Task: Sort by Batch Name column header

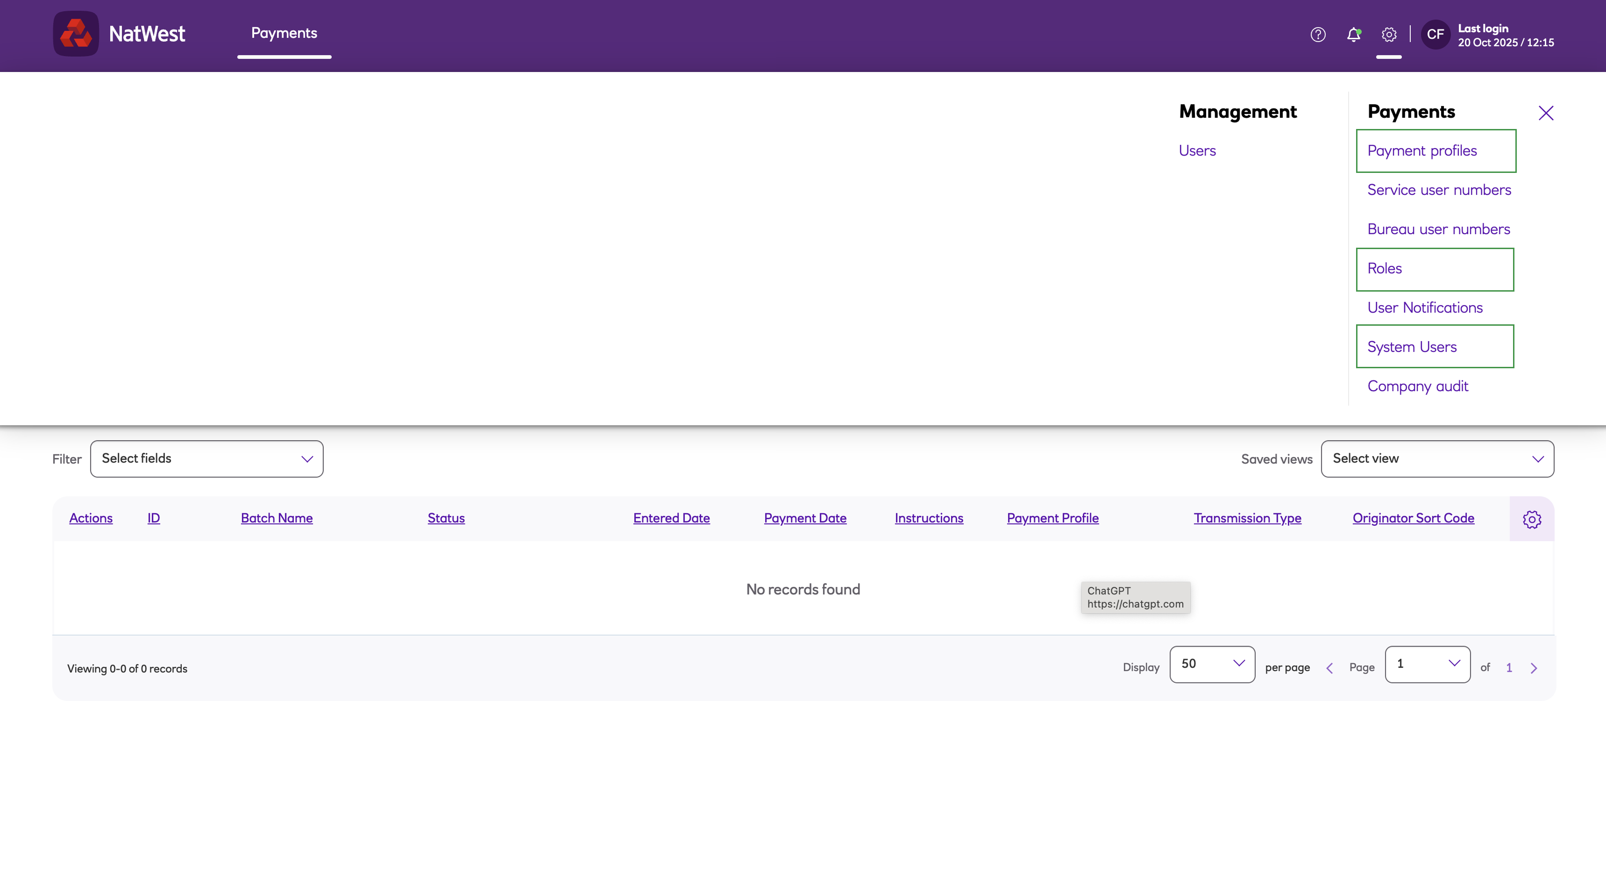Action: click(277, 518)
